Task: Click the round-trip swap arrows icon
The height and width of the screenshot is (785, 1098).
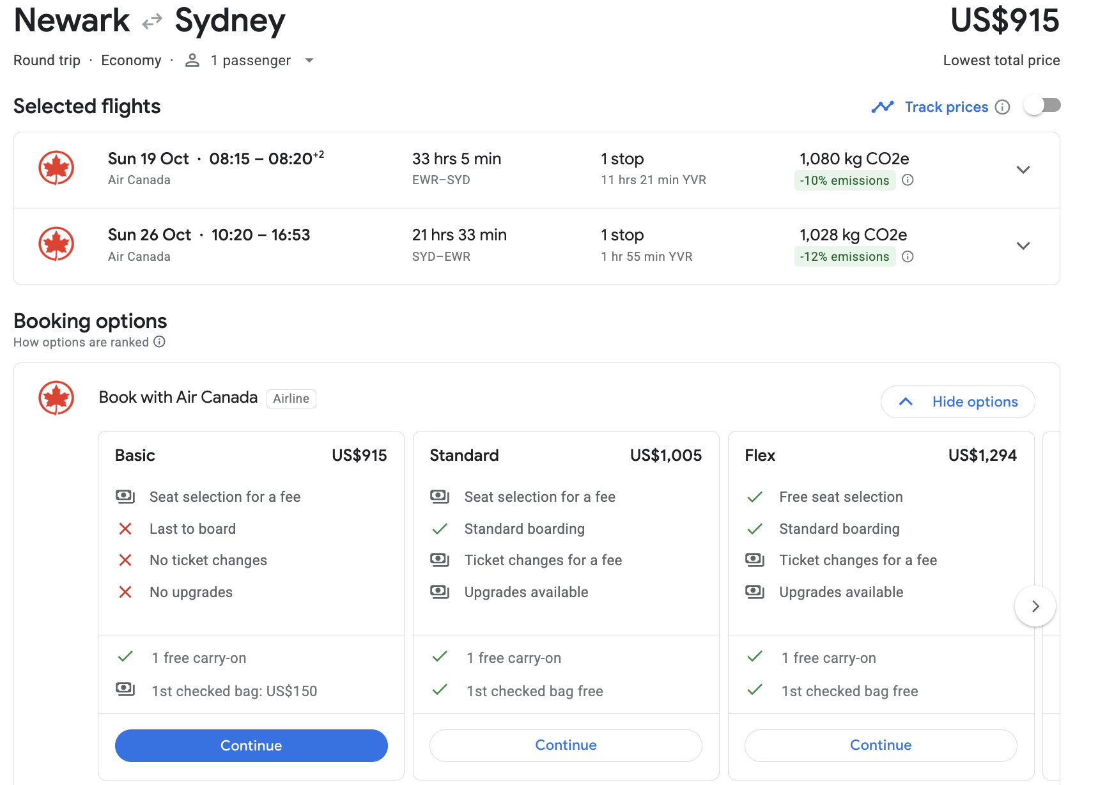Action: (152, 22)
